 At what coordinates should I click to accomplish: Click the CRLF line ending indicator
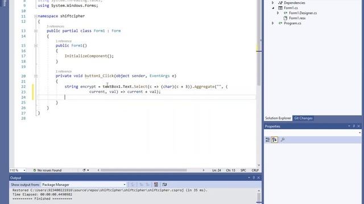(x=255, y=170)
